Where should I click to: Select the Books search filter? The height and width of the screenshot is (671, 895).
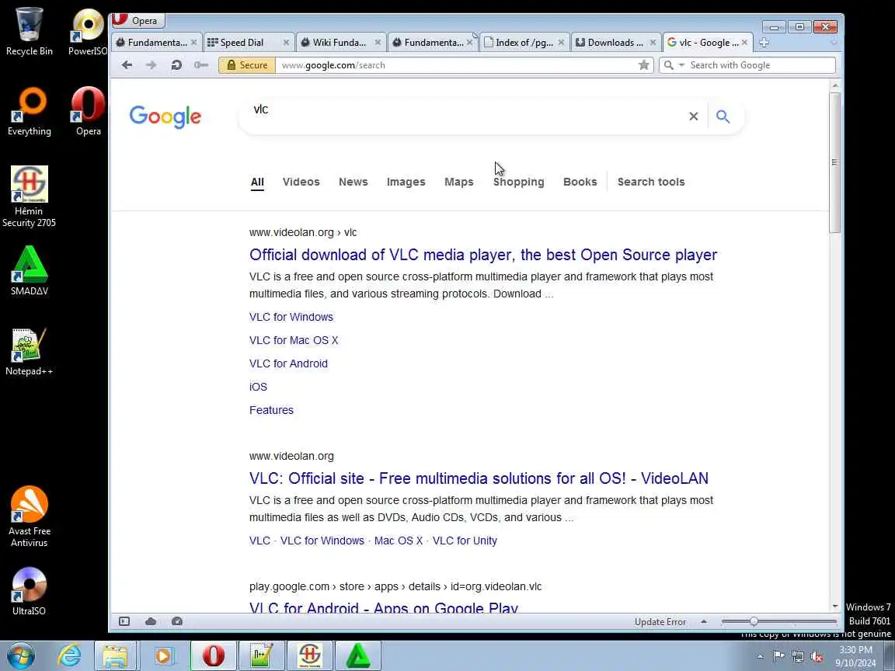tap(580, 182)
